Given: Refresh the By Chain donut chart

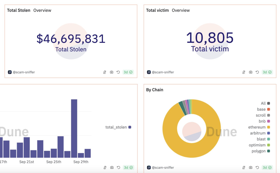Looking at the screenshot, I should click(x=257, y=168).
